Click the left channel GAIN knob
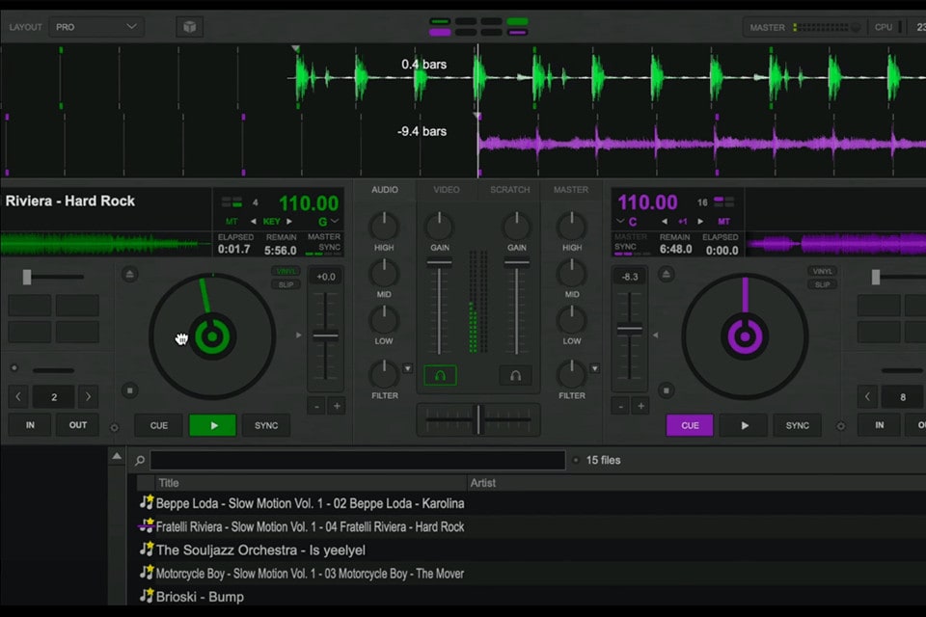 pos(440,227)
